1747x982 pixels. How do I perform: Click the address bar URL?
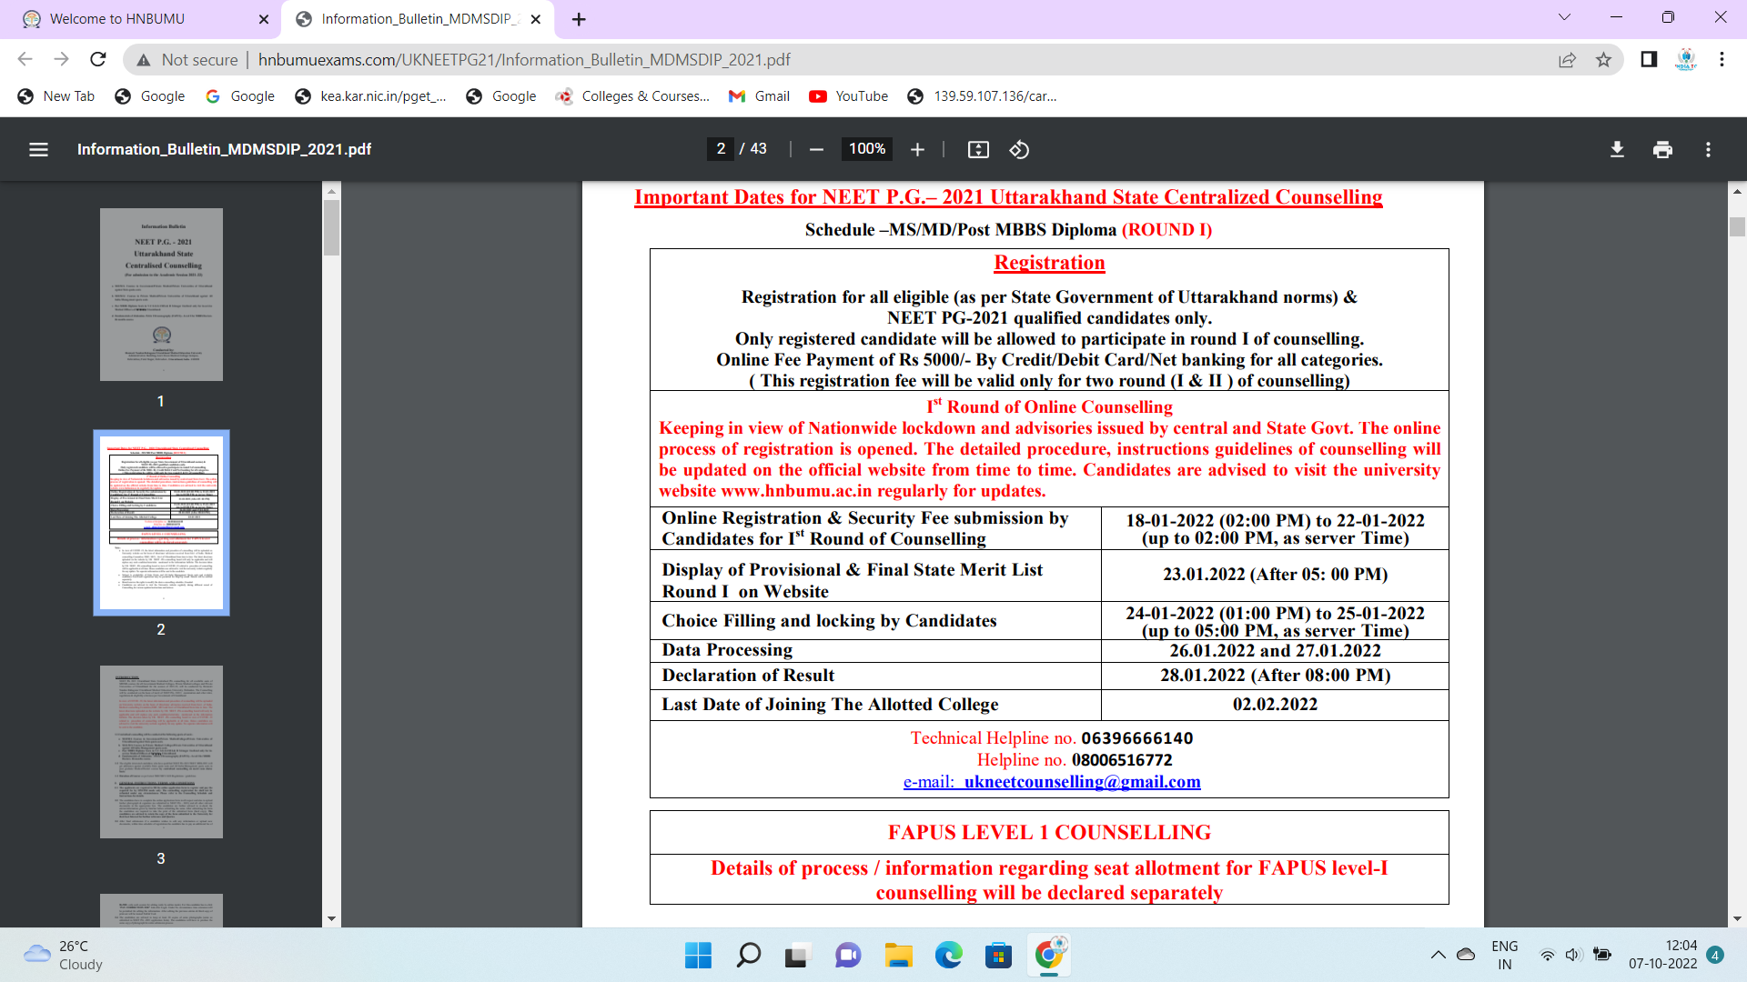pyautogui.click(x=524, y=59)
